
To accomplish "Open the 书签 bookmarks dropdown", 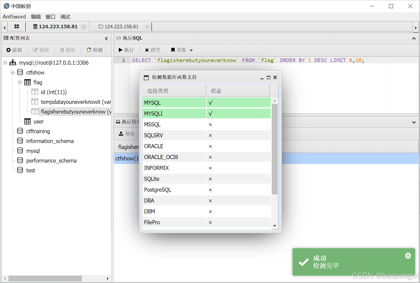I will coord(182,50).
